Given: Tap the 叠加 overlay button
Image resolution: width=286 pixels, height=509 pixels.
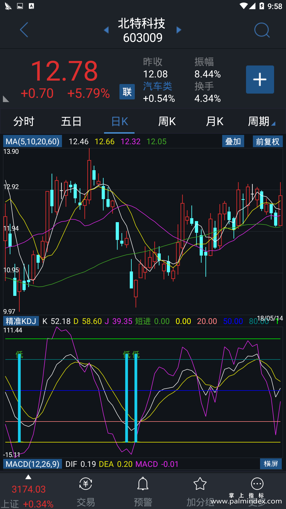Looking at the screenshot, I should (233, 141).
